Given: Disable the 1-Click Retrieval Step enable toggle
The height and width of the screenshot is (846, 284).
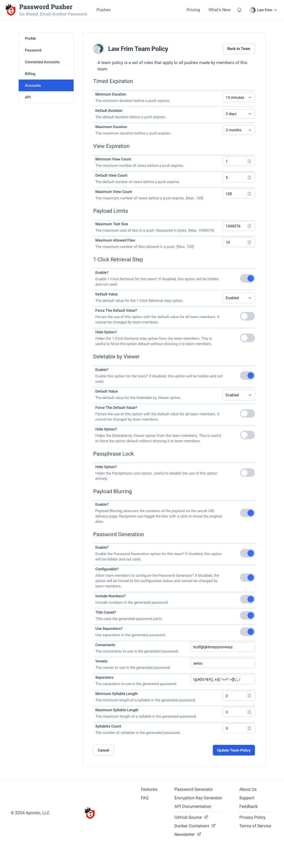Looking at the screenshot, I should (247, 279).
